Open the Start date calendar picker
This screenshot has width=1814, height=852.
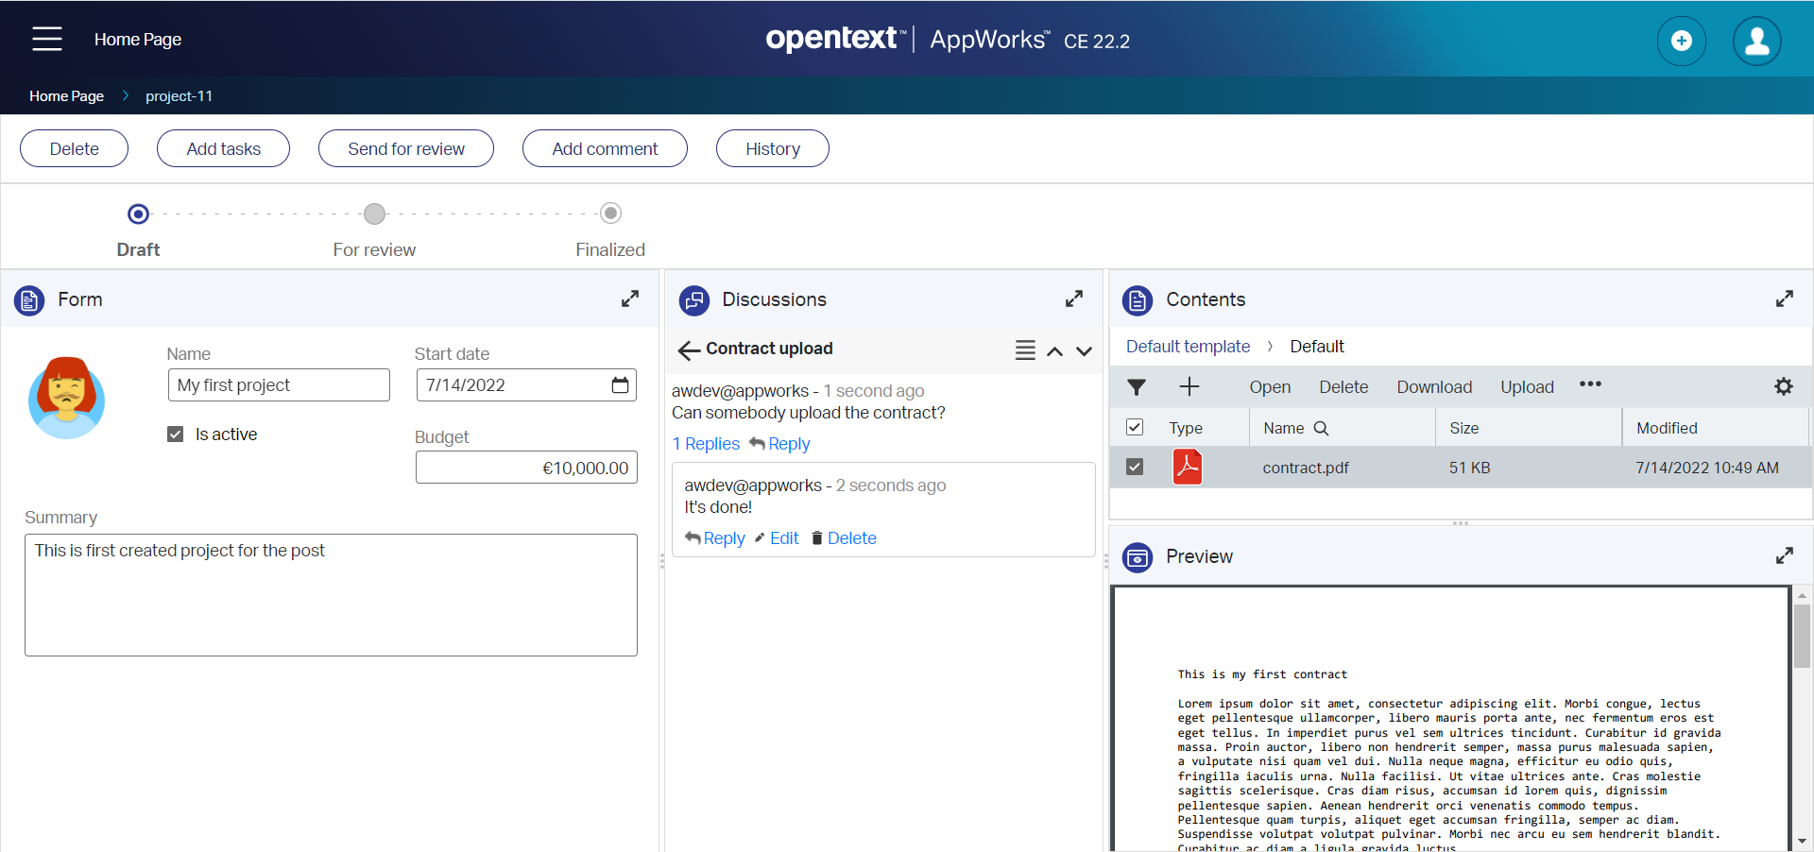[620, 385]
